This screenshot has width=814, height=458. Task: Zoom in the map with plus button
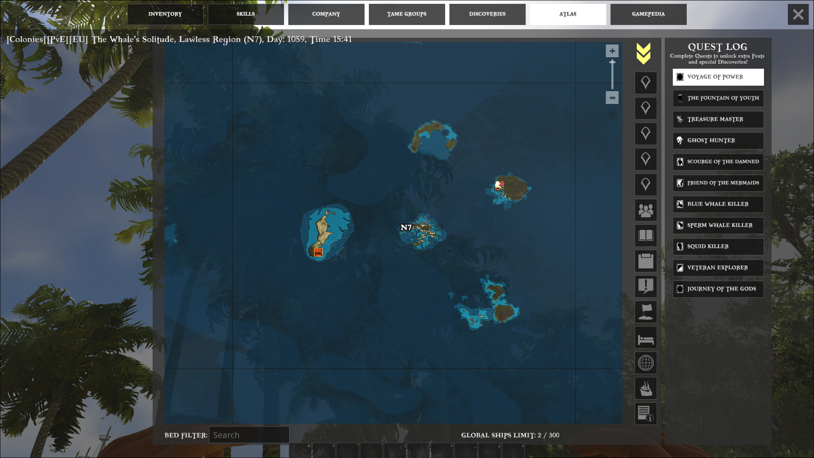[612, 51]
